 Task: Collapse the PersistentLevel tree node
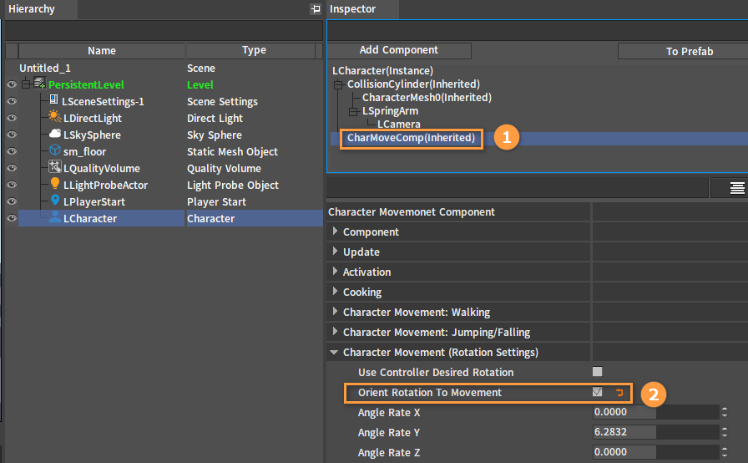pyautogui.click(x=26, y=84)
